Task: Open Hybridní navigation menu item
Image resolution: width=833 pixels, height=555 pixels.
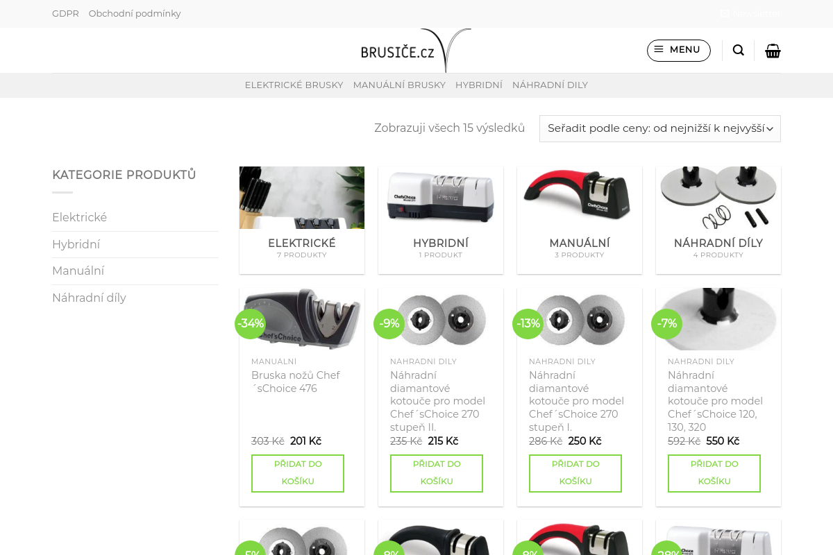Action: click(x=479, y=85)
